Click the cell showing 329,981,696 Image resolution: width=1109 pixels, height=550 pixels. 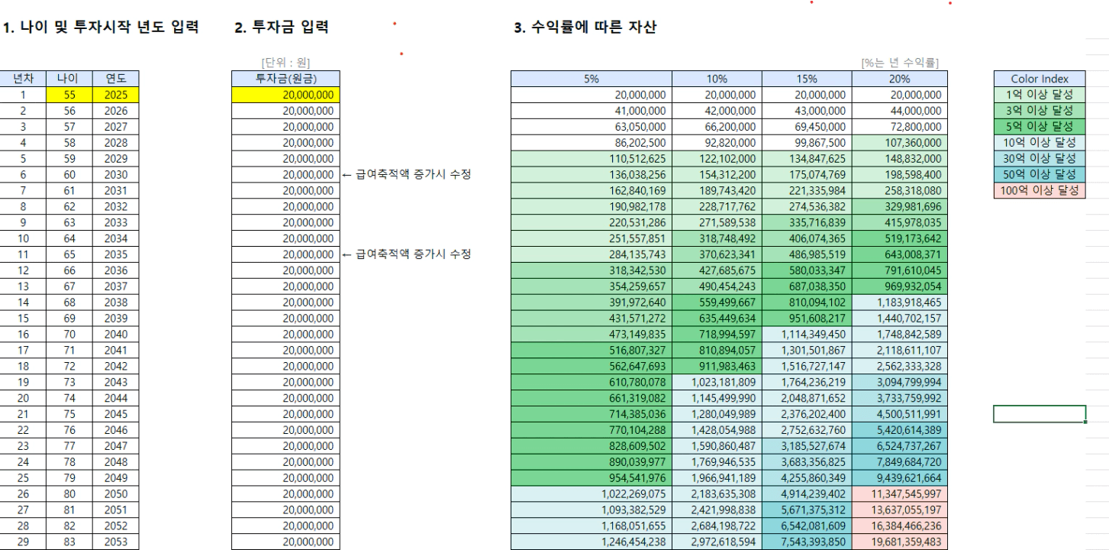tap(900, 207)
